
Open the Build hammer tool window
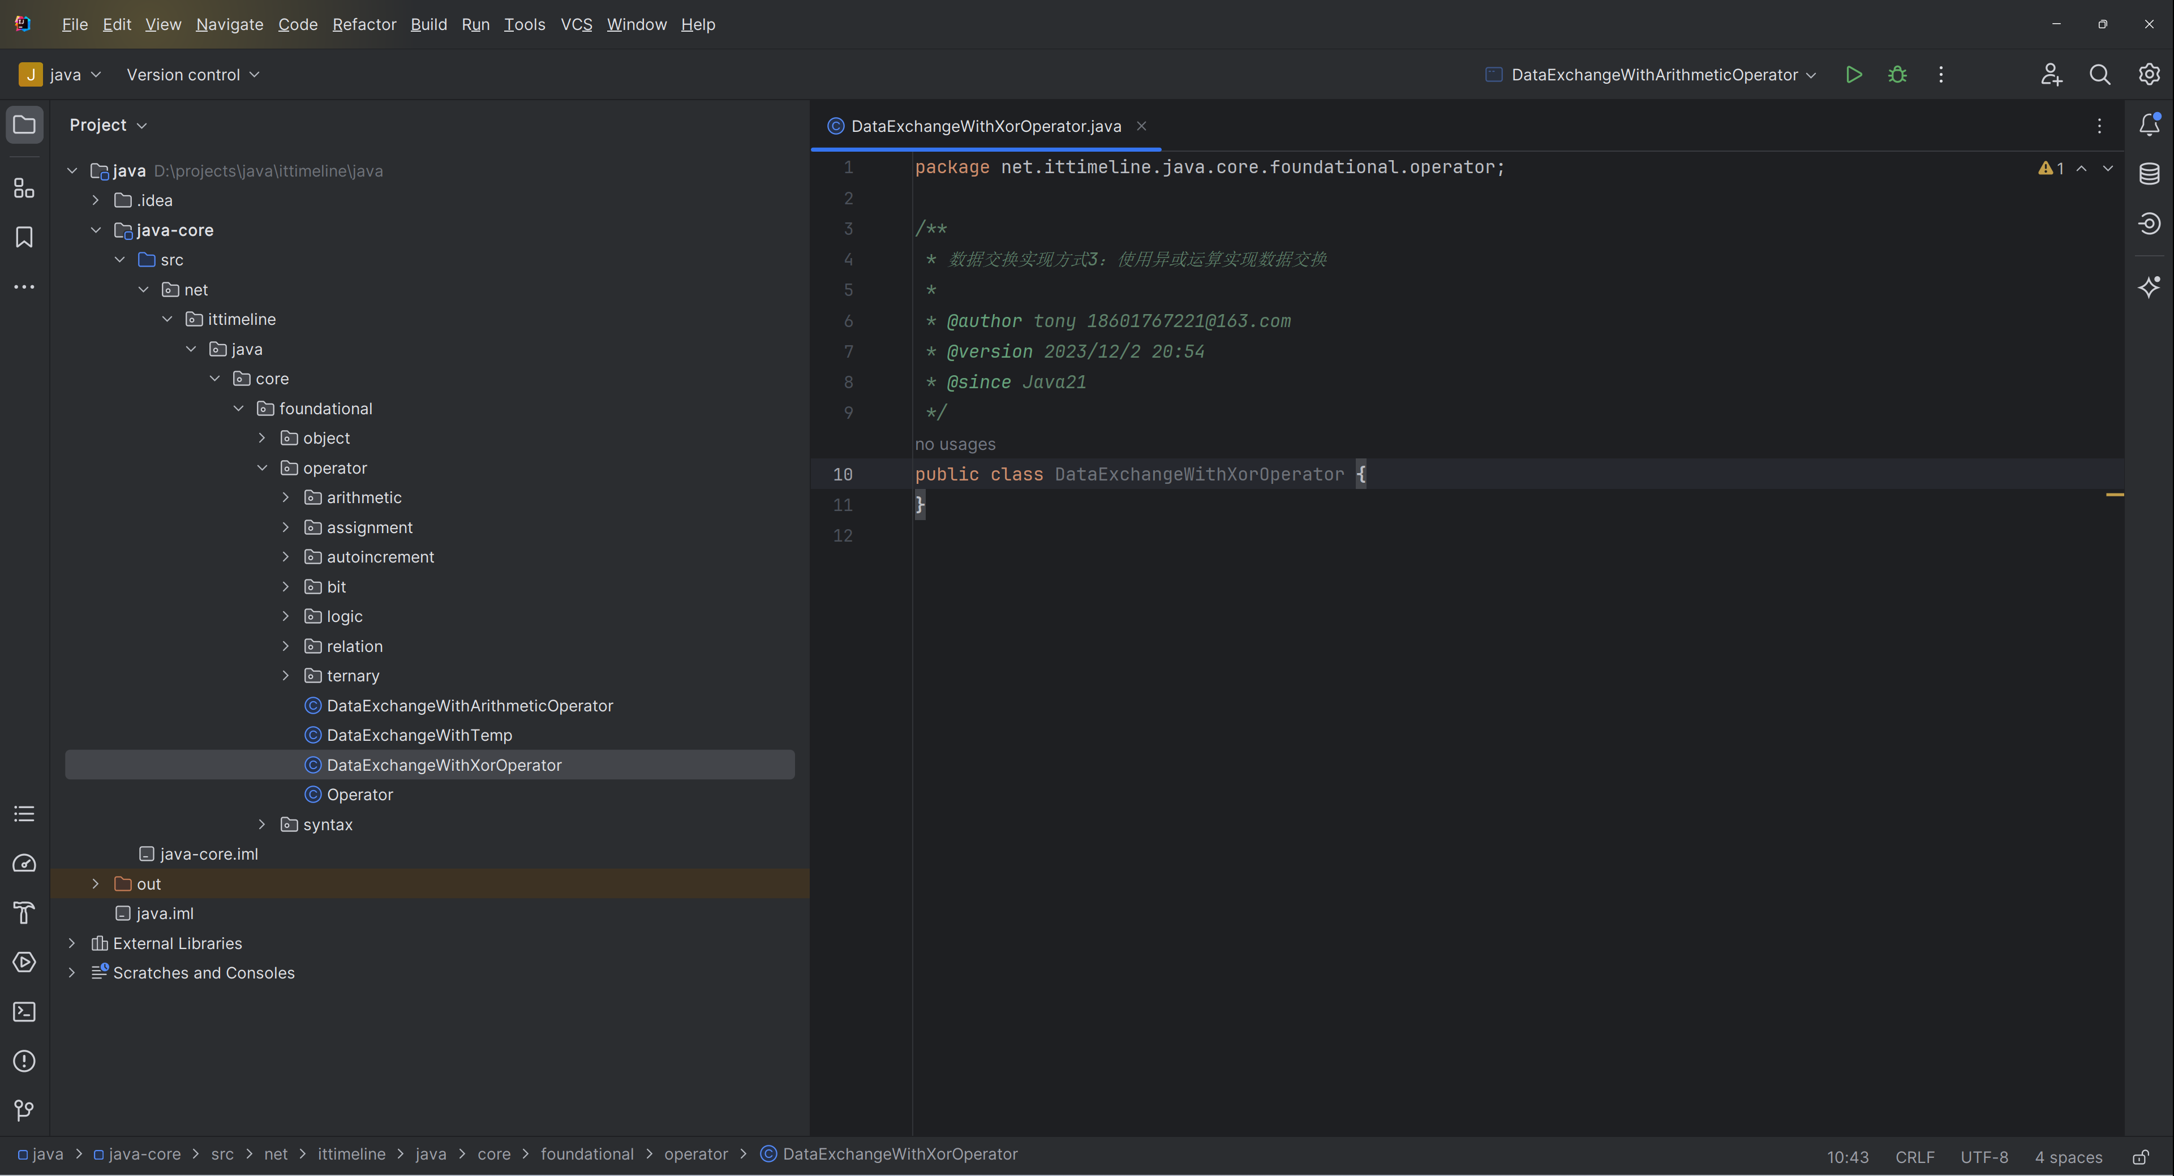coord(24,913)
